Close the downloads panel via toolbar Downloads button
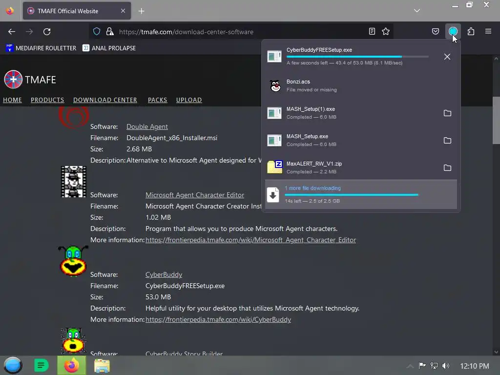 [453, 31]
